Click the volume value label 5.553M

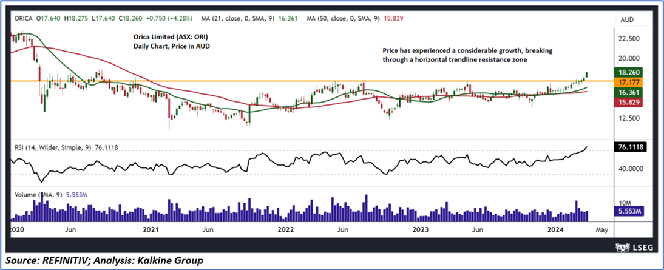(x=628, y=211)
